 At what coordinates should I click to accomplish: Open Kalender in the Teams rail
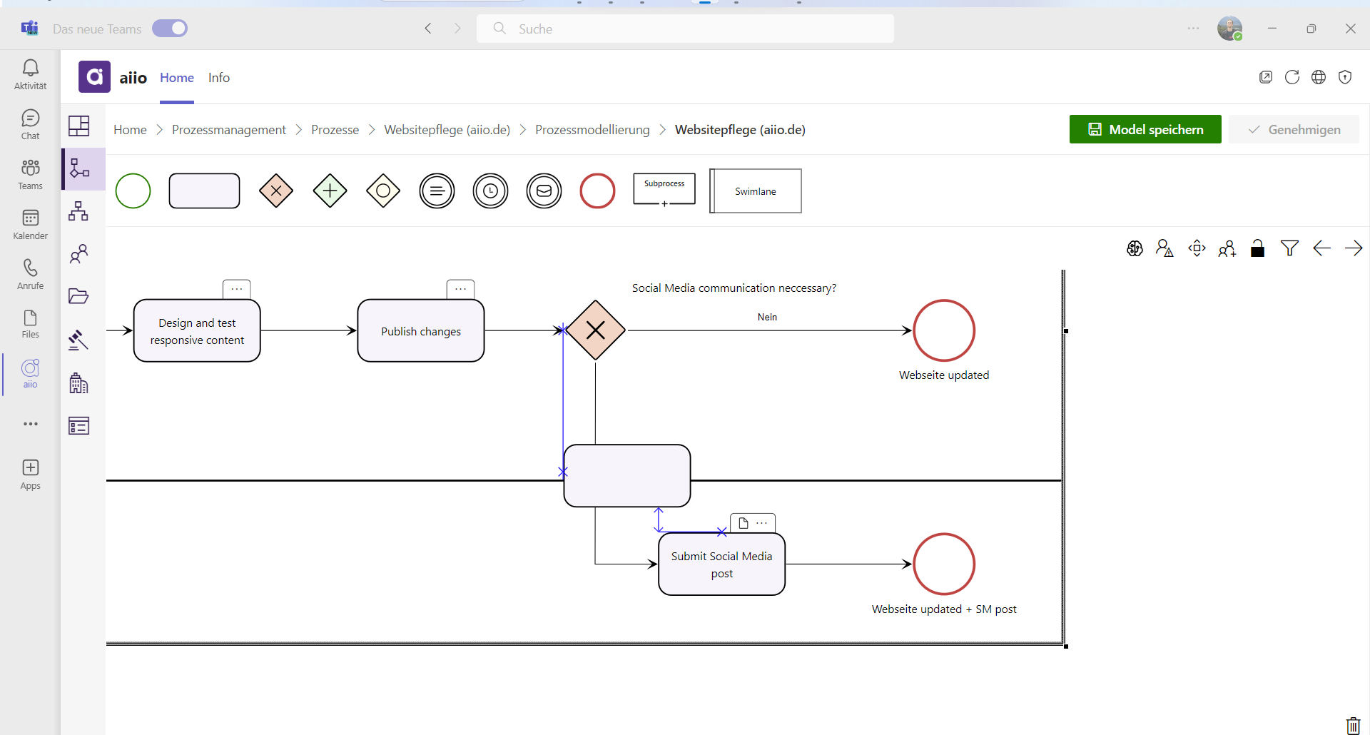pyautogui.click(x=30, y=224)
